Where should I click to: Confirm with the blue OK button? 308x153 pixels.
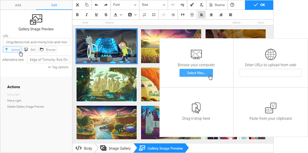point(259,5)
